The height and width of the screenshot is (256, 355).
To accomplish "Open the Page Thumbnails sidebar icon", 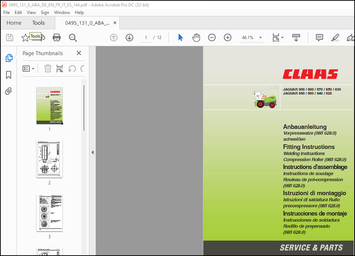I will (x=9, y=58).
